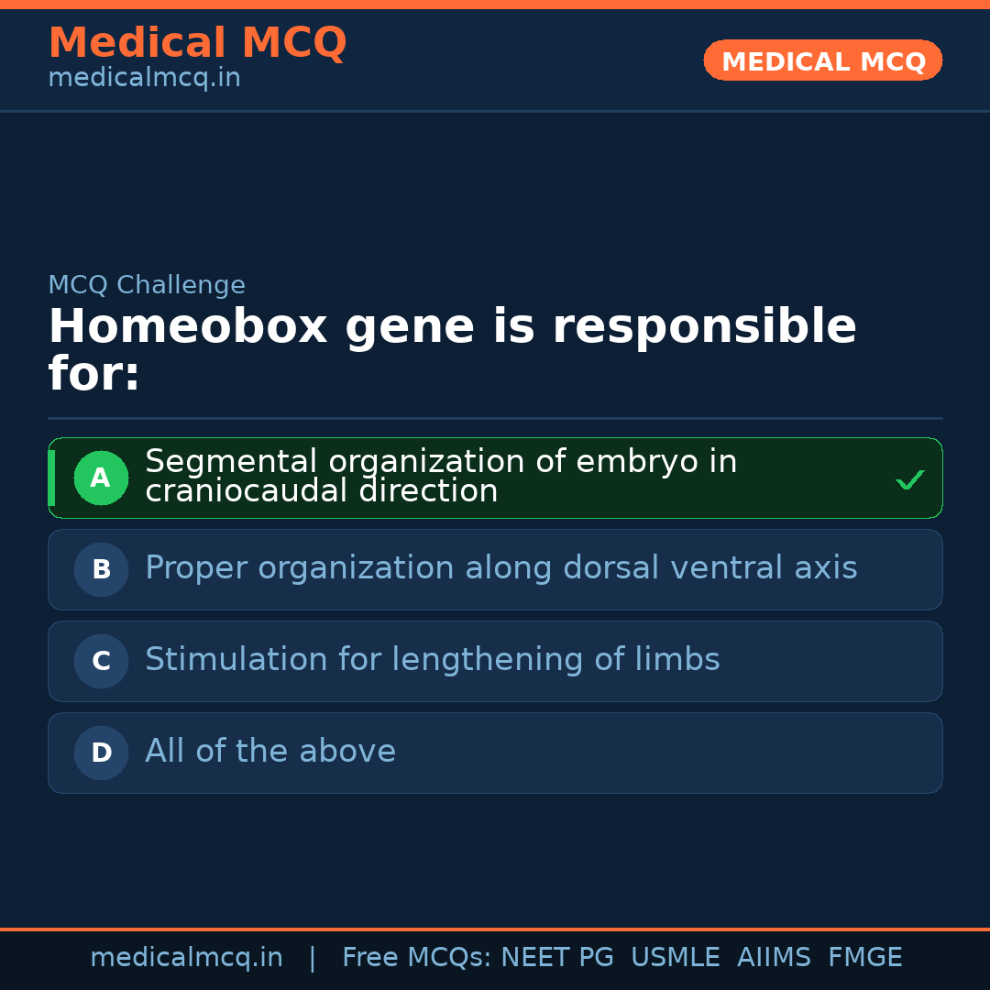990x990 pixels.
Task: Click 'FMGE' in the footer
Action: [x=864, y=958]
